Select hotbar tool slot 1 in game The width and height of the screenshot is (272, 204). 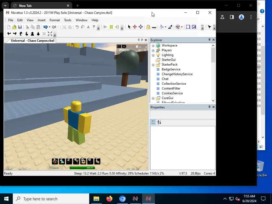[55, 161]
